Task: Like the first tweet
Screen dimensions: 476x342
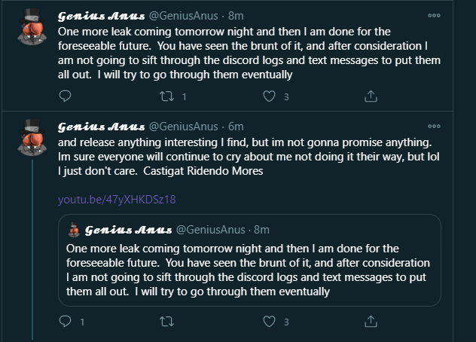Action: [x=270, y=96]
